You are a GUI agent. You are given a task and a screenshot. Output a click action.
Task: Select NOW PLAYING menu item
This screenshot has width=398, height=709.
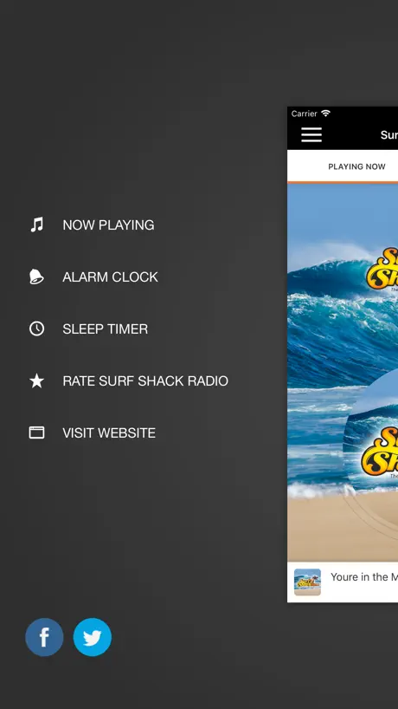point(108,225)
